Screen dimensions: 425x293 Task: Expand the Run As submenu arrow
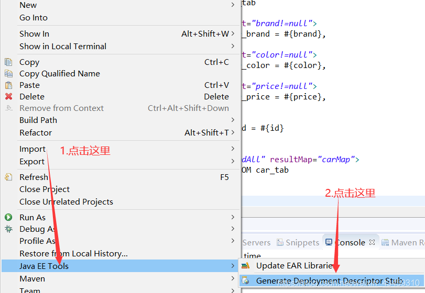[x=233, y=217]
